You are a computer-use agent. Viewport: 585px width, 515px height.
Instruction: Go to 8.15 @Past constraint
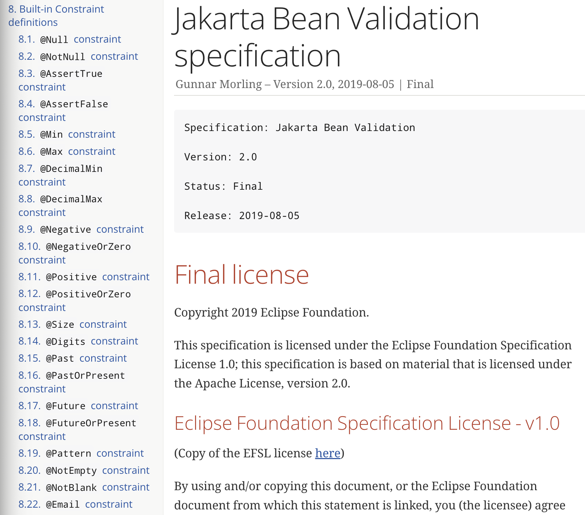(x=72, y=358)
